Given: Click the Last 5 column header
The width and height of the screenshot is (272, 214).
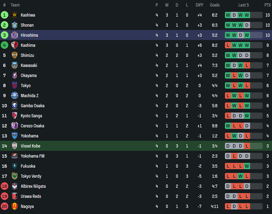Looking at the screenshot, I should point(243,5).
